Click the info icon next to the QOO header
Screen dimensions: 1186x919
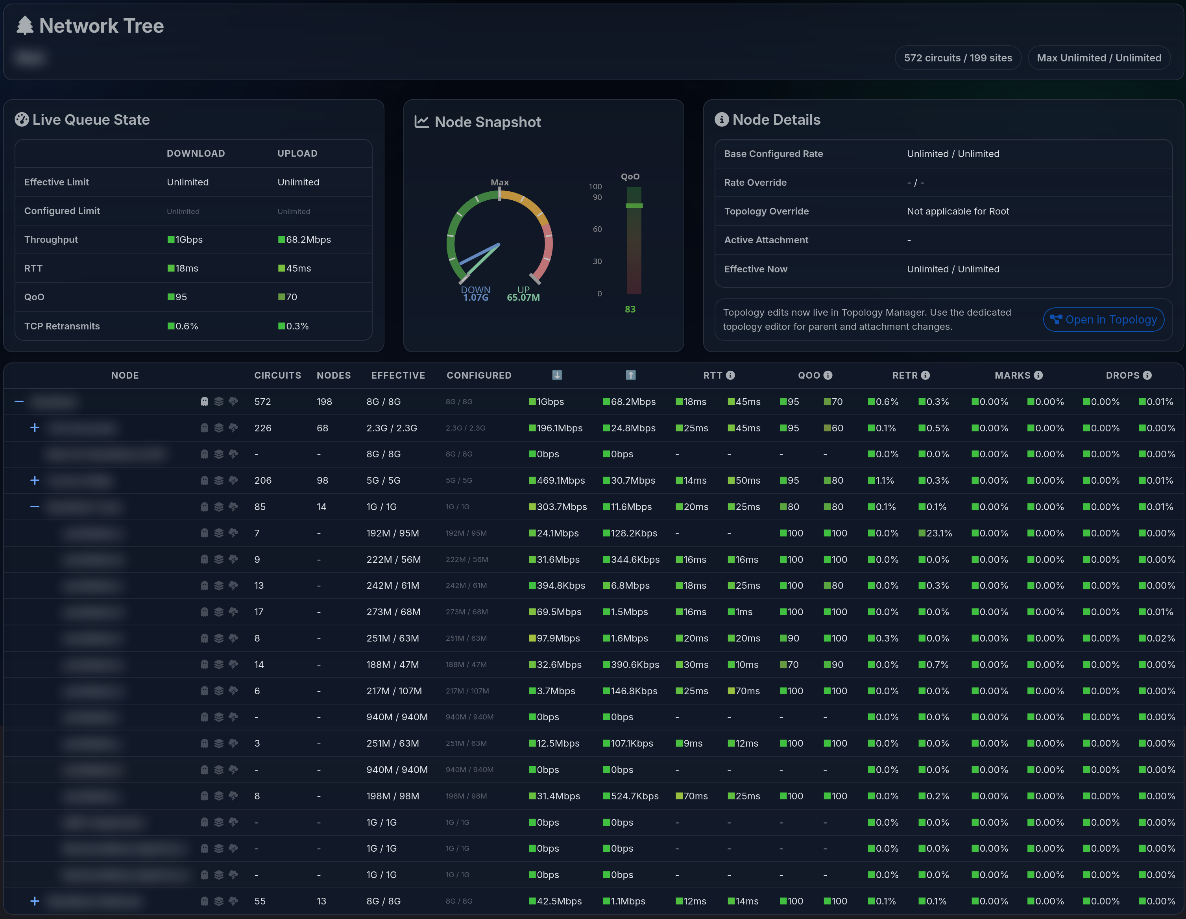tap(828, 375)
